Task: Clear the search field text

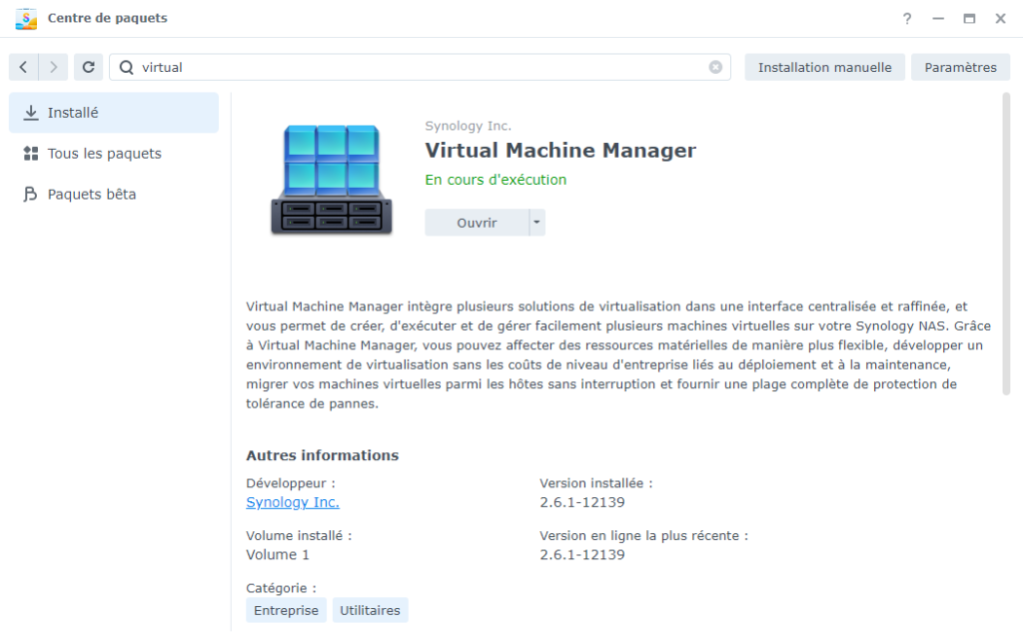Action: tap(715, 67)
